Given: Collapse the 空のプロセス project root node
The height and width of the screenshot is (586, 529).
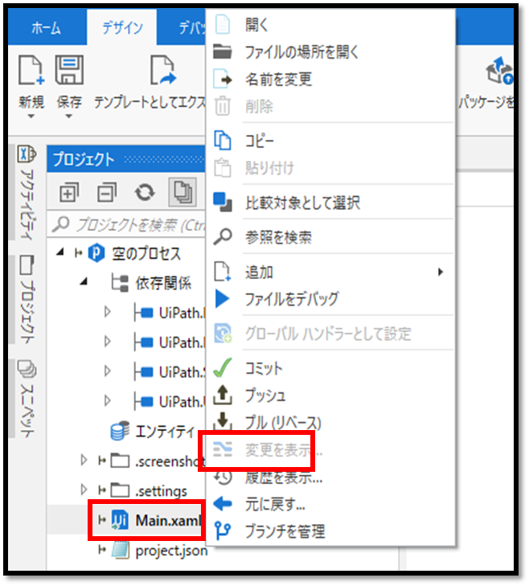Looking at the screenshot, I should point(62,253).
